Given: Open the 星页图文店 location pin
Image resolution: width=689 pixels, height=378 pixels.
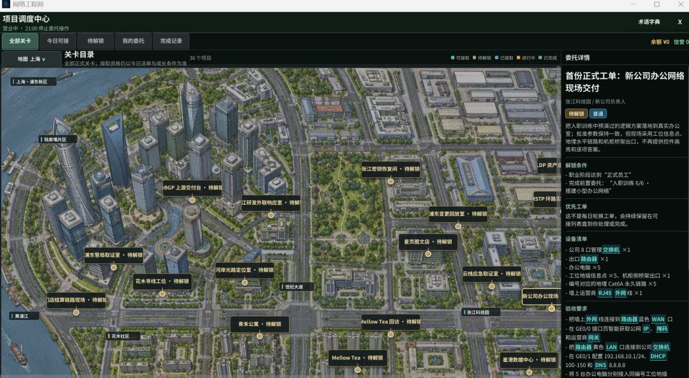Looking at the screenshot, I should coord(428,254).
